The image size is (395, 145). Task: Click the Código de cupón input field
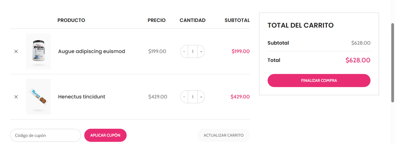pos(45,135)
